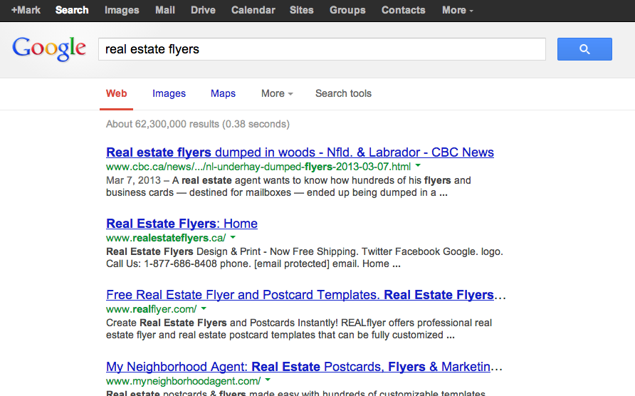Click the Create Real Estate Flyers snippet text
The image size is (635, 396).
point(299,329)
